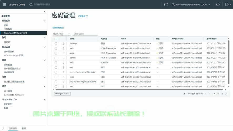The width and height of the screenshot is (233, 131).
Task: Open 全局权限 in the sidebar
Action: click(x=8, y=29)
